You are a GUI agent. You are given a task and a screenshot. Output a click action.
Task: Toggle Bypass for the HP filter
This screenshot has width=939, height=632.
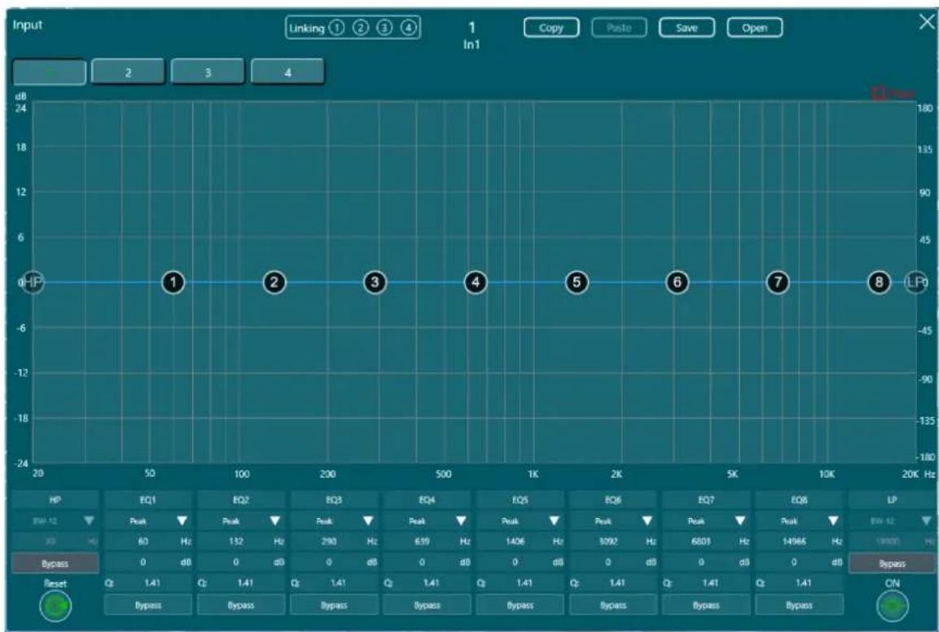tap(55, 564)
